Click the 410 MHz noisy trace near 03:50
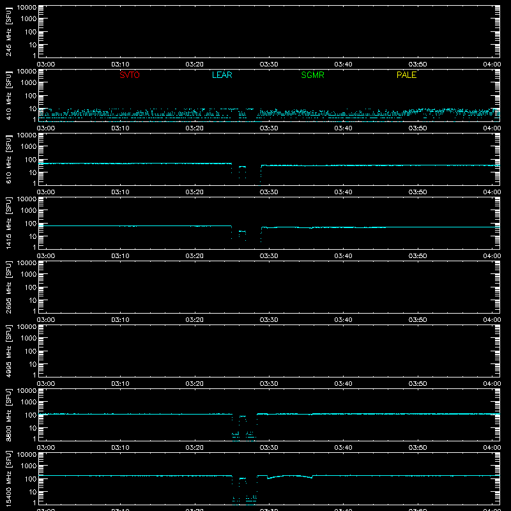Screen dimensions: 511x511 418,112
